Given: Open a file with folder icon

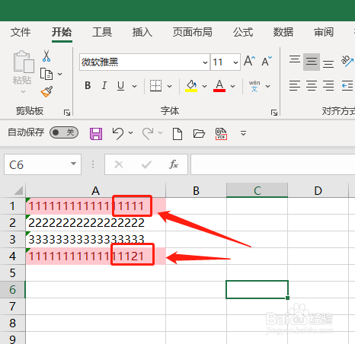Looking at the screenshot, I should (x=199, y=133).
